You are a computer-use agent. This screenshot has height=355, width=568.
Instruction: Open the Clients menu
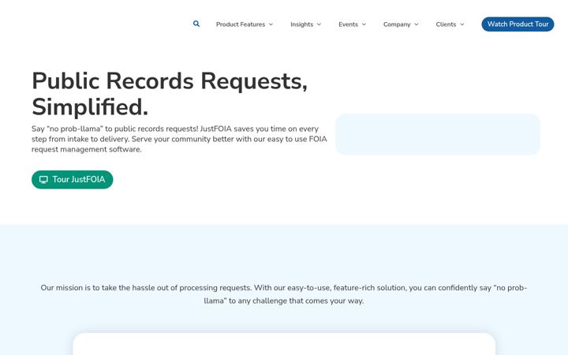[450, 24]
